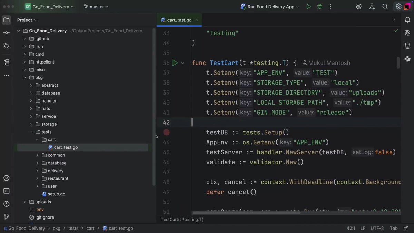Viewport: 414px width, 233px height.
Task: Open the Coverage tool icon in right sidebar
Action: [407, 58]
